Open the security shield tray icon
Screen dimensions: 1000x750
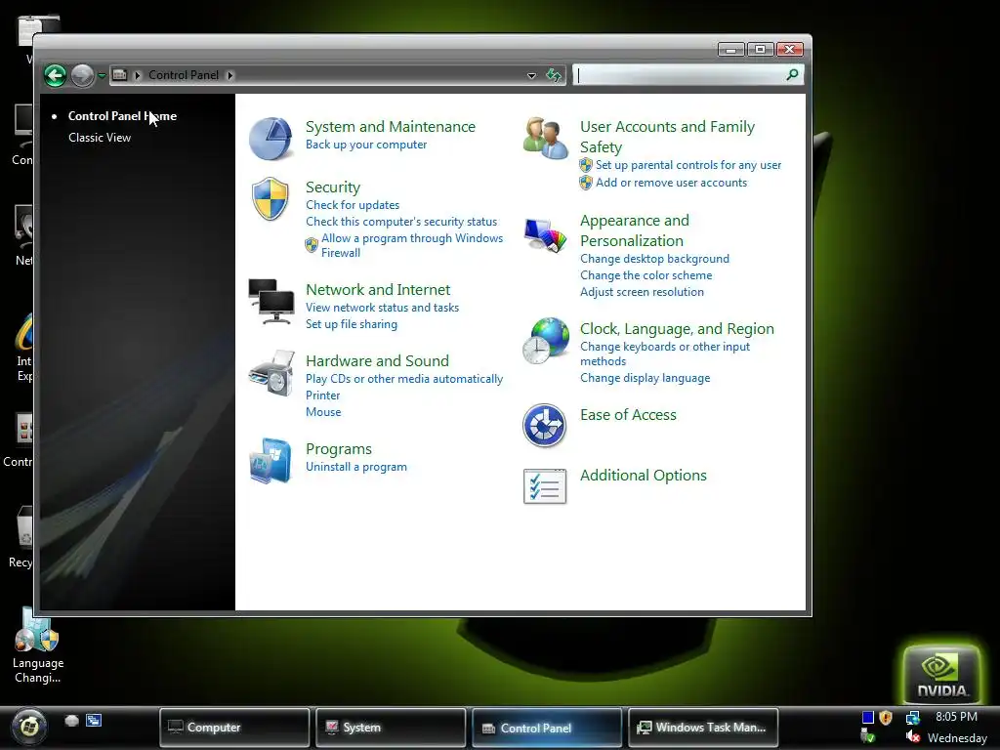tap(885, 718)
